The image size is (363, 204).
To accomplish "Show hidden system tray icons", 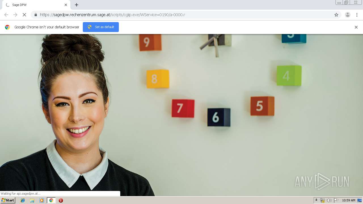I will 316,200.
